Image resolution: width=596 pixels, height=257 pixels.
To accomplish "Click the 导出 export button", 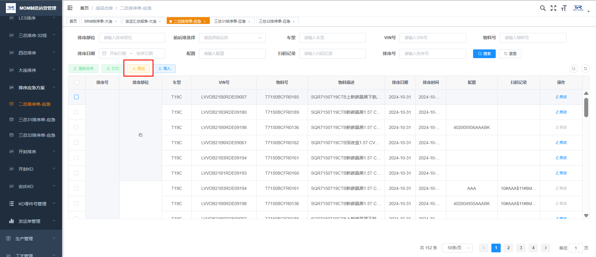I will [x=138, y=69].
